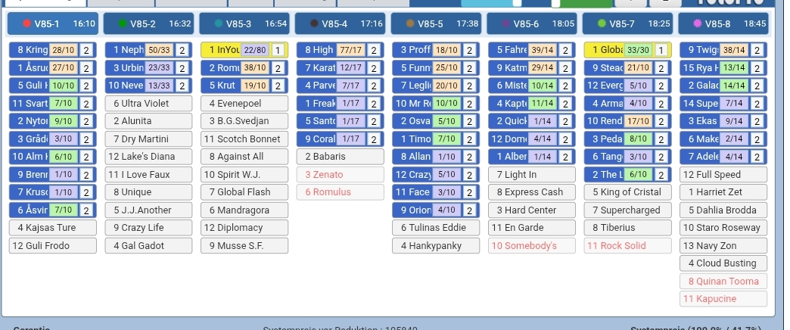The height and width of the screenshot is (330, 790).
Task: Click the 4 Cloud Busting horse button
Action: (x=723, y=263)
